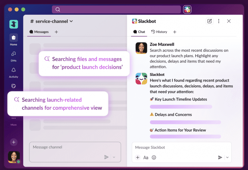This screenshot has height=170, width=248.
Task: Select the Messages tab in service-channel
Action: point(39,32)
